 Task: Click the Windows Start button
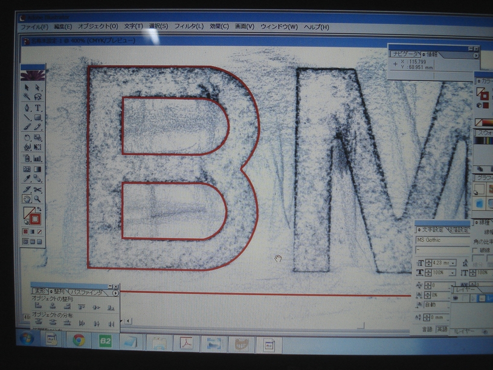[x=25, y=339]
